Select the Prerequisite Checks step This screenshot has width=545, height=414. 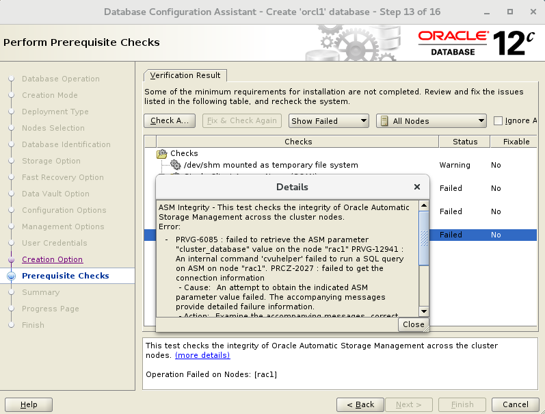66,276
